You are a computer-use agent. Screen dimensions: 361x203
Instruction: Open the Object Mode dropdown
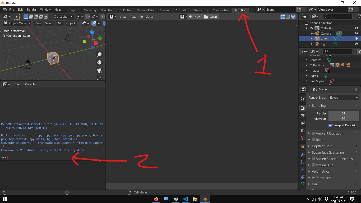tap(17, 23)
